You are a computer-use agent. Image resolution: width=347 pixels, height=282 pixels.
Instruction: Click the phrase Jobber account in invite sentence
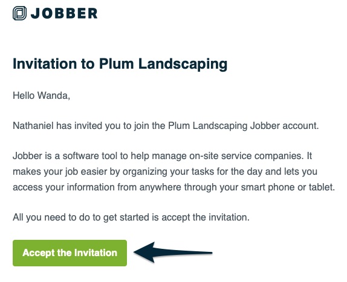pos(284,126)
